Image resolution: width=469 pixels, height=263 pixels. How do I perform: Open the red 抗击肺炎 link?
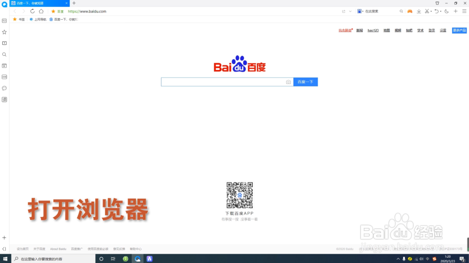(345, 30)
